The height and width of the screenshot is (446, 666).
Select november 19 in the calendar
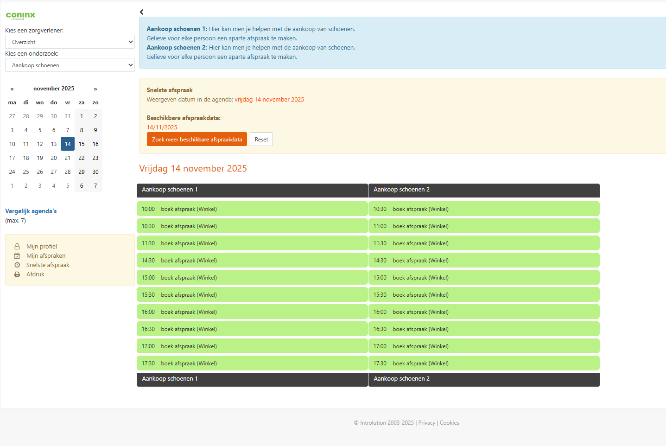click(40, 158)
